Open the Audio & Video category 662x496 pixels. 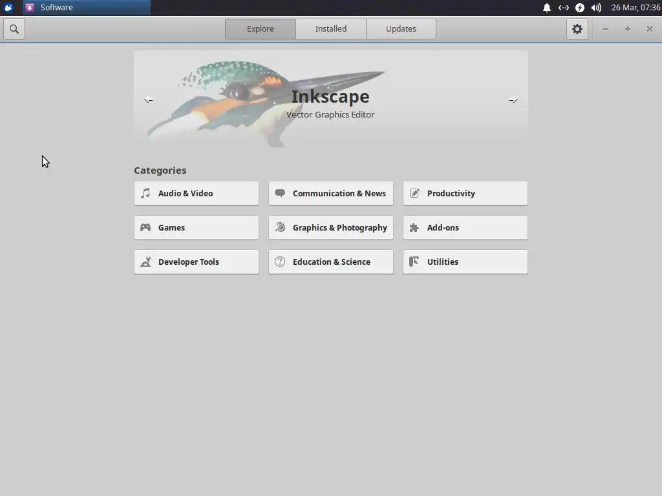197,194
